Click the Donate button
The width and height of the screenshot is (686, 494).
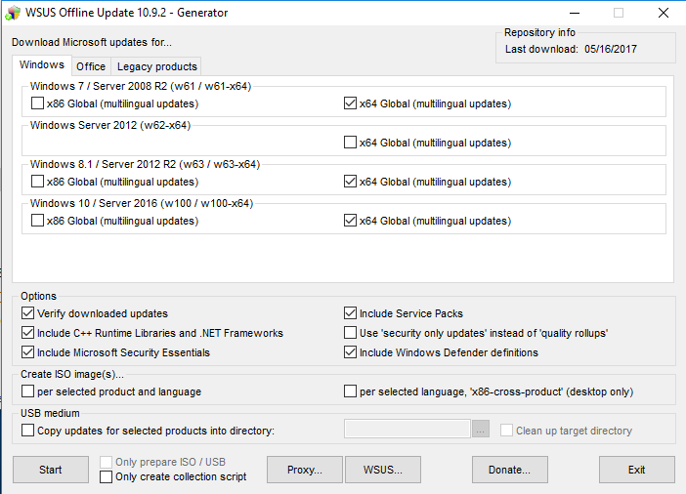(x=510, y=470)
